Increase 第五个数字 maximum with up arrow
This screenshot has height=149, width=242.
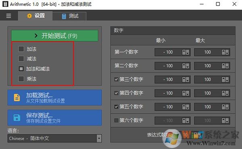[x=223, y=107]
